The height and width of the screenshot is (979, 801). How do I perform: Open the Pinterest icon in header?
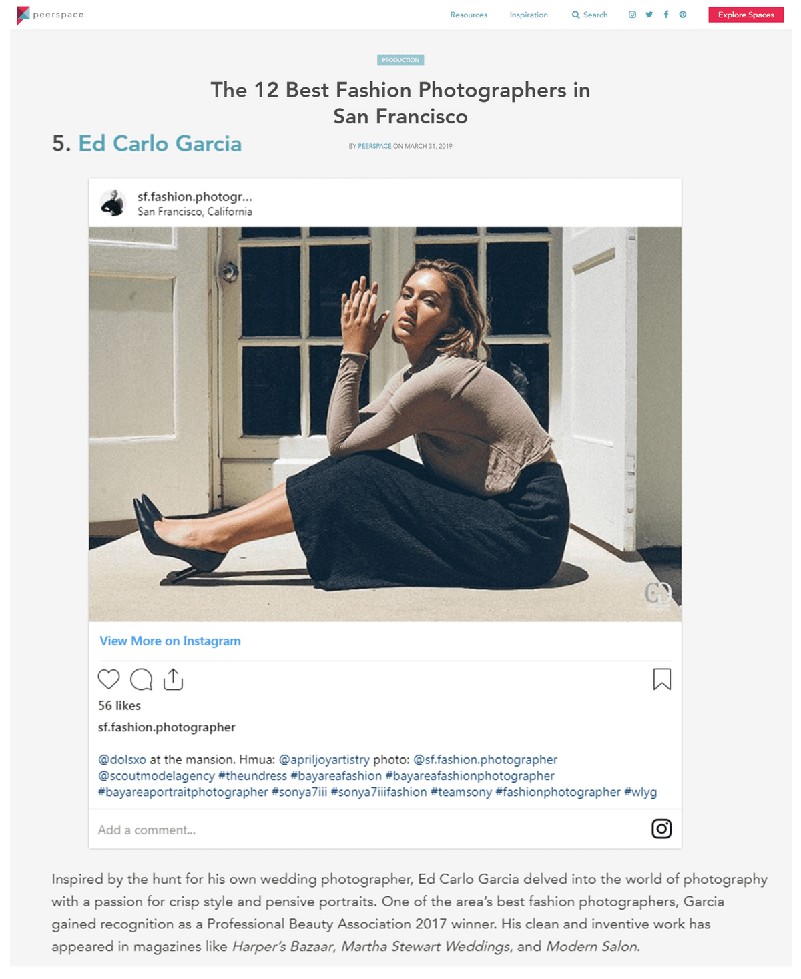pyautogui.click(x=683, y=15)
